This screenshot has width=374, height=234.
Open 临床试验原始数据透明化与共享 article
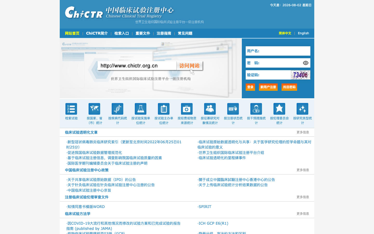click(254, 145)
